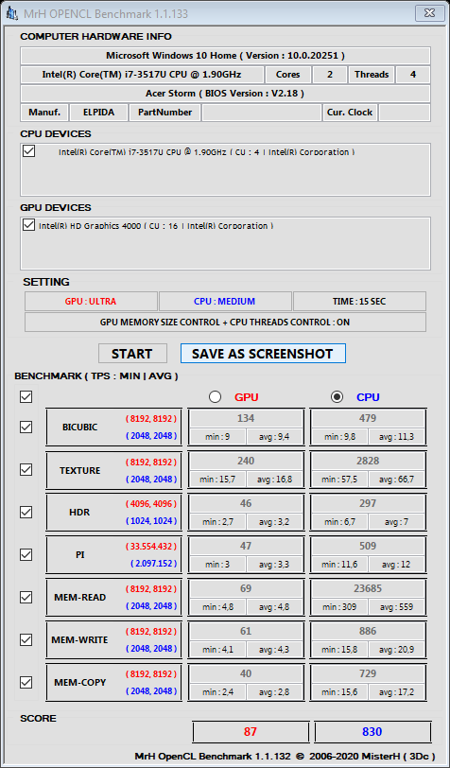Click the HDR CPU score 297

[368, 503]
